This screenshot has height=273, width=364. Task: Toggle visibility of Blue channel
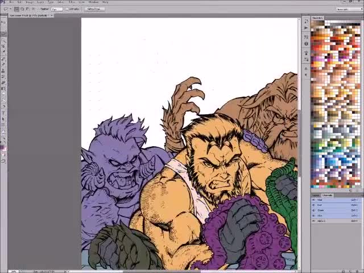pyautogui.click(x=314, y=216)
